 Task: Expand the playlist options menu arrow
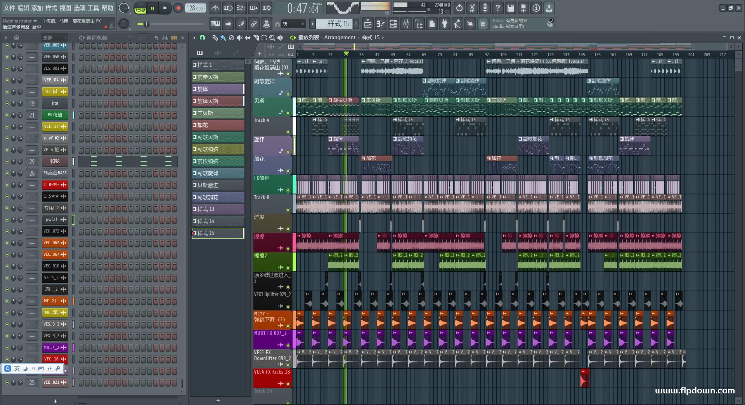coord(194,38)
